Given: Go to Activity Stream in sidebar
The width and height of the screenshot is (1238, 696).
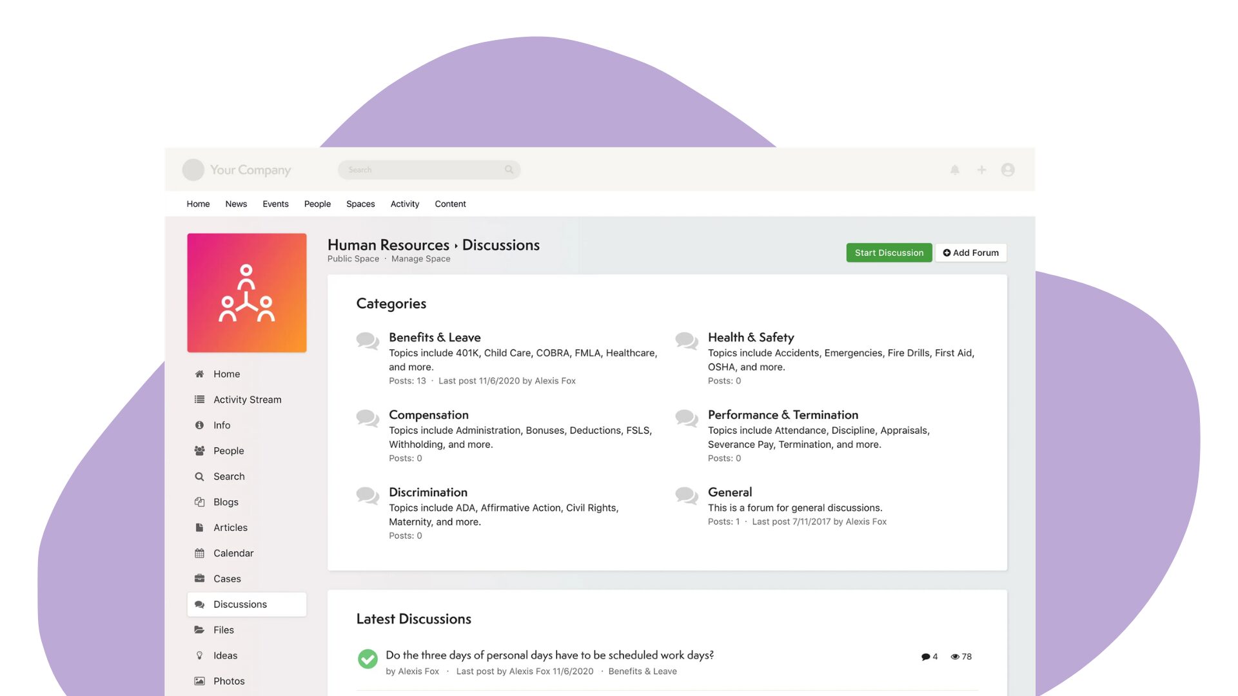Looking at the screenshot, I should (x=247, y=400).
